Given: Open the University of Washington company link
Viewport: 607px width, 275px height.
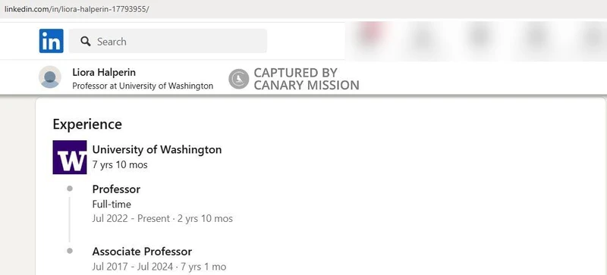Looking at the screenshot, I should click(157, 149).
